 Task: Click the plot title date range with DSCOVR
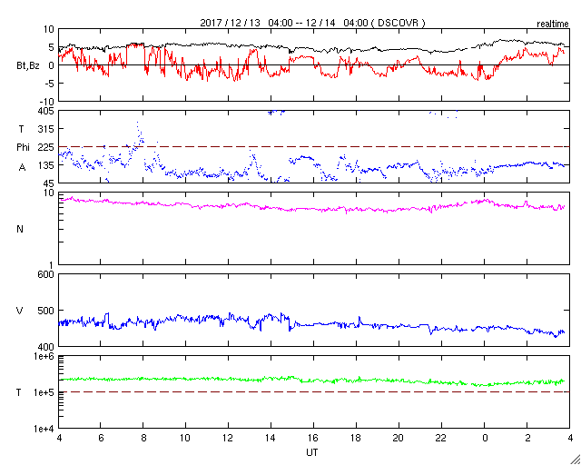coord(312,23)
